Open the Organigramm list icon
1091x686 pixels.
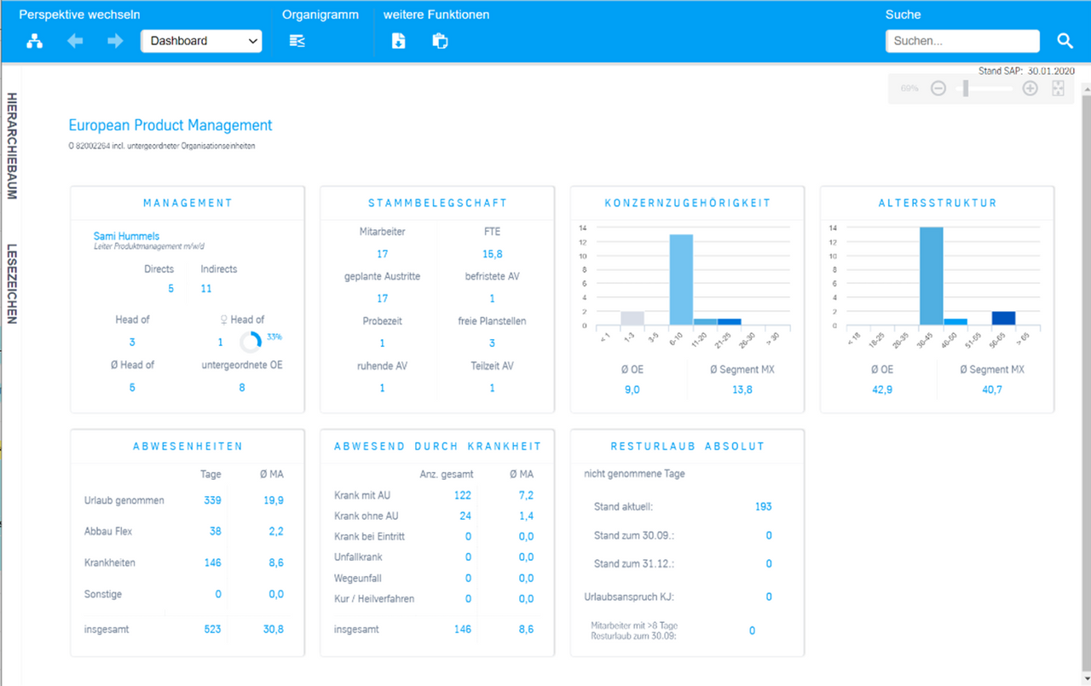(297, 41)
